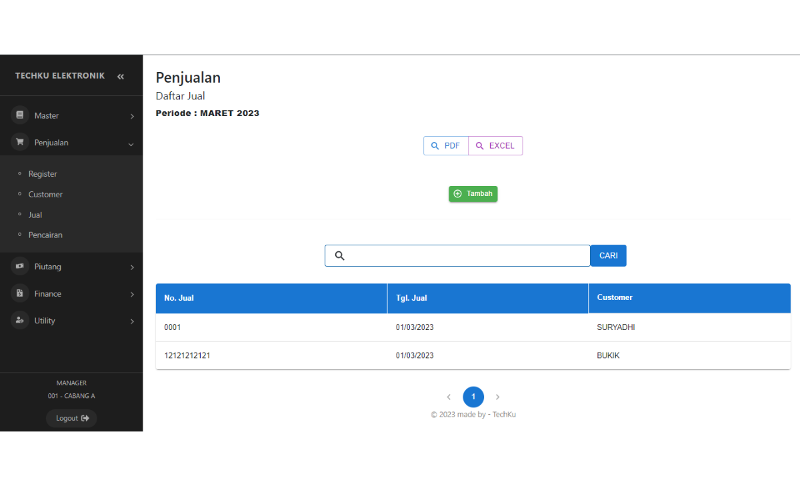Image resolution: width=800 pixels, height=480 pixels.
Task: Click the Penjualan shopping cart icon
Action: (20, 142)
